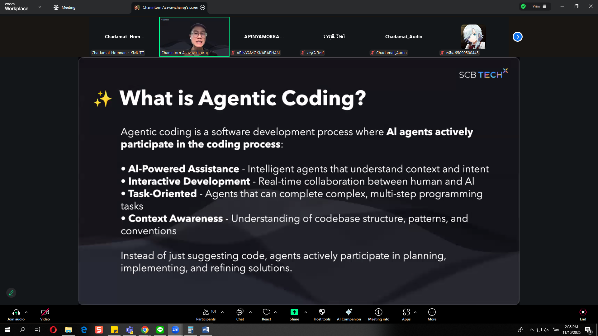
Task: Click the red End meeting button
Action: (x=583, y=314)
